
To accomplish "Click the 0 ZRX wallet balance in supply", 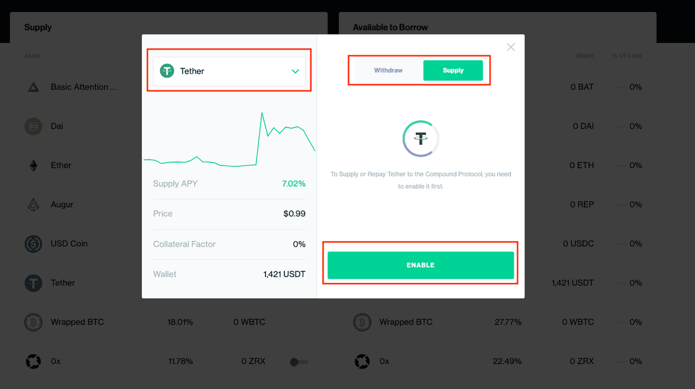I will click(x=253, y=361).
